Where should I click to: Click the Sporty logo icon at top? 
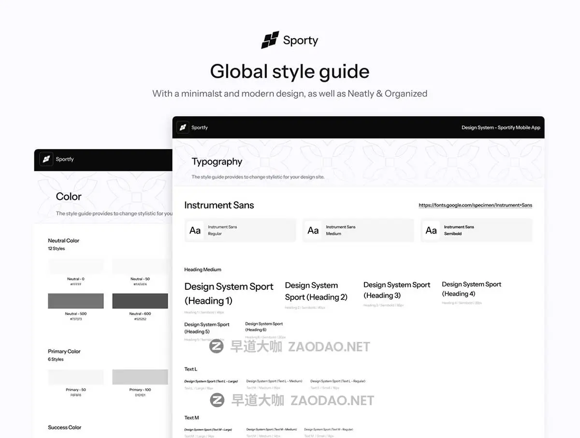coord(272,41)
